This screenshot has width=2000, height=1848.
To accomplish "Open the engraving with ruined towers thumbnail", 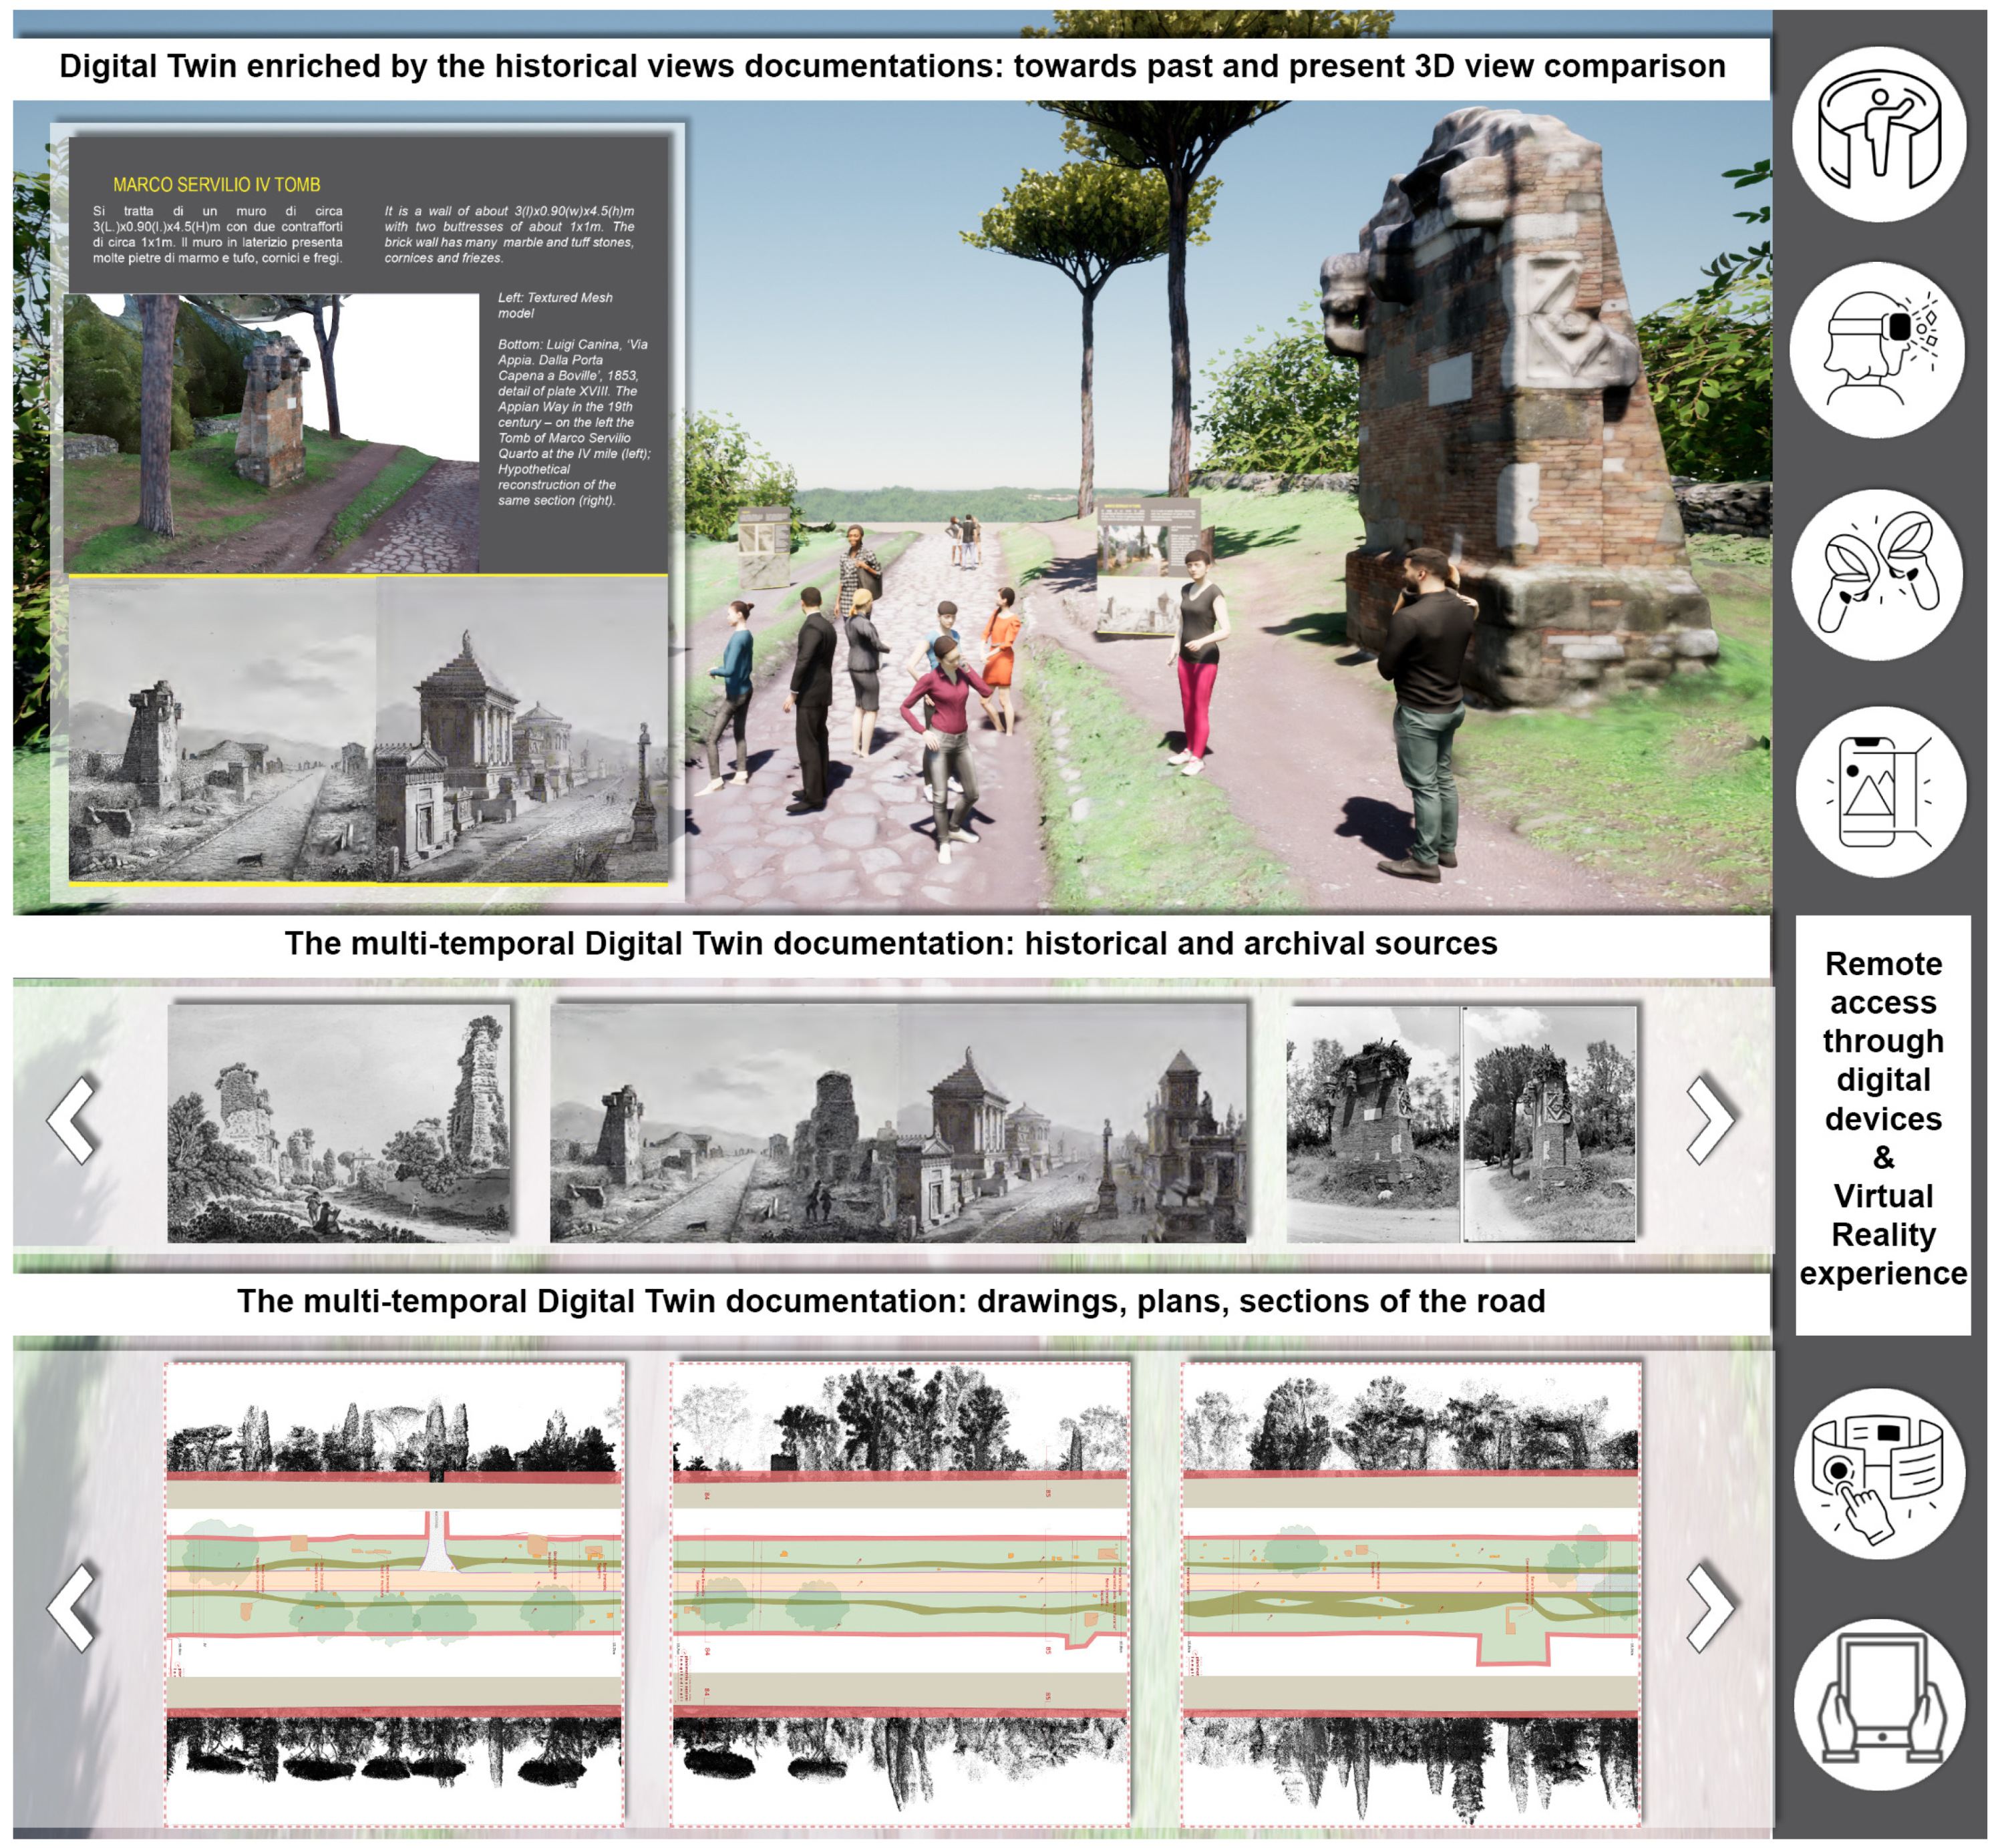I will pos(339,1123).
